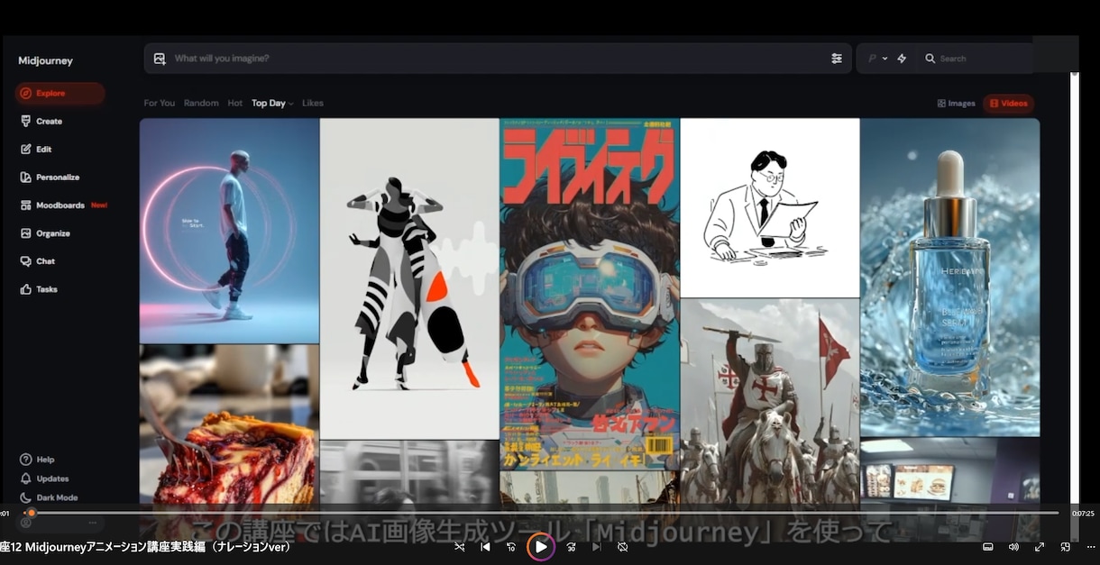
Task: Toggle Dark Mode
Action: (x=49, y=497)
